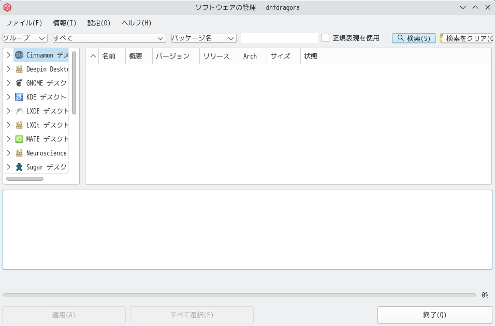Viewport: 495px width, 326px height.
Task: Expand the Neuroscience tree node
Action: 8,152
